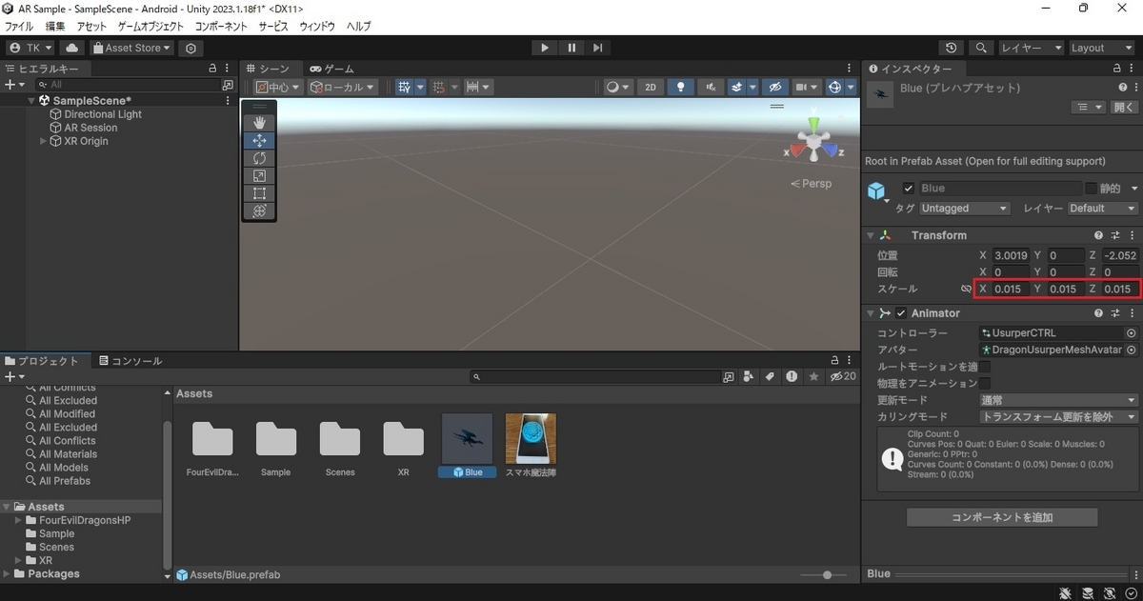The height and width of the screenshot is (601, 1143).
Task: Toggle scene lighting bulb icon
Action: tap(680, 87)
